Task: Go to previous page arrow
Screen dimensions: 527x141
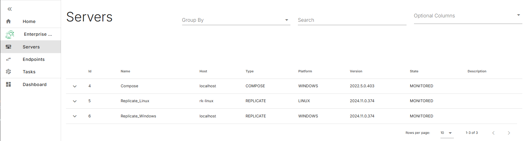Action: pyautogui.click(x=493, y=133)
